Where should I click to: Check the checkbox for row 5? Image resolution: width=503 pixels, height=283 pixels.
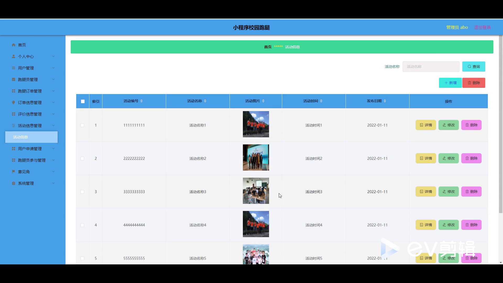click(82, 258)
